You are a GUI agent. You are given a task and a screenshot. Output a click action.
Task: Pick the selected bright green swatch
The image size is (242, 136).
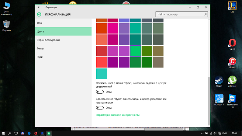click(135, 51)
